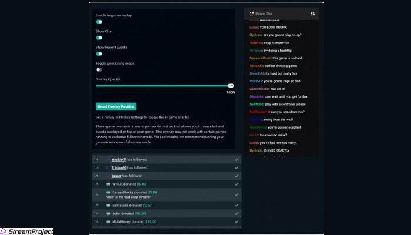Mark the John donation as read
The height and width of the screenshot is (235, 411).
point(237,213)
